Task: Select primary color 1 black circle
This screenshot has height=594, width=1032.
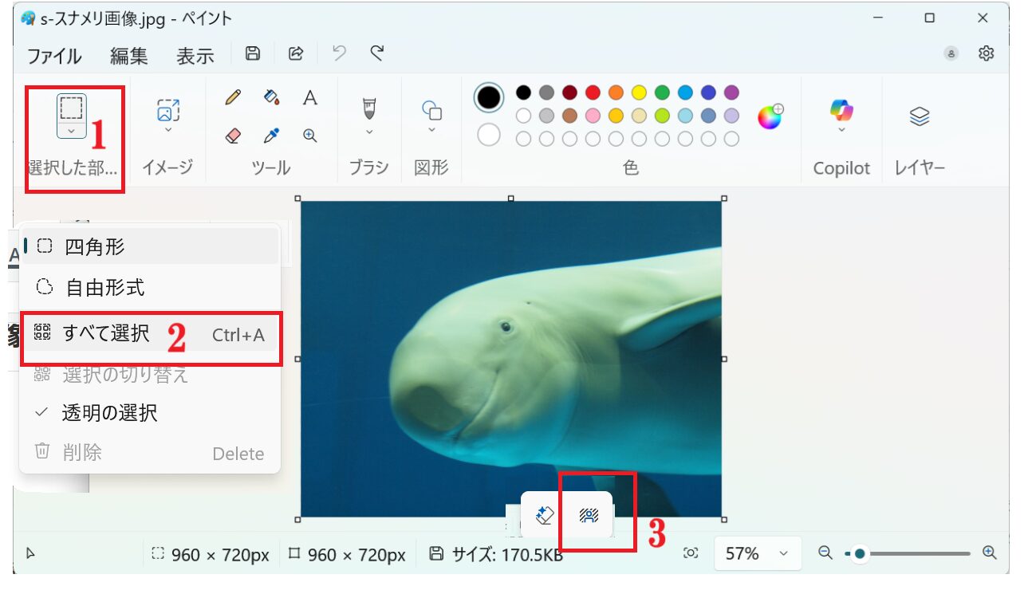Action: click(489, 97)
